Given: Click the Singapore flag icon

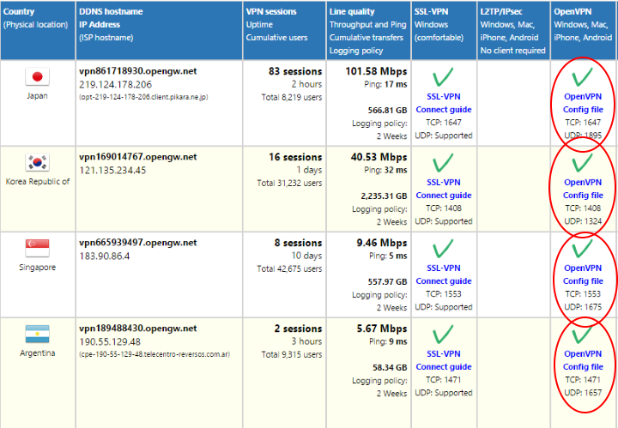Looking at the screenshot, I should tap(37, 249).
